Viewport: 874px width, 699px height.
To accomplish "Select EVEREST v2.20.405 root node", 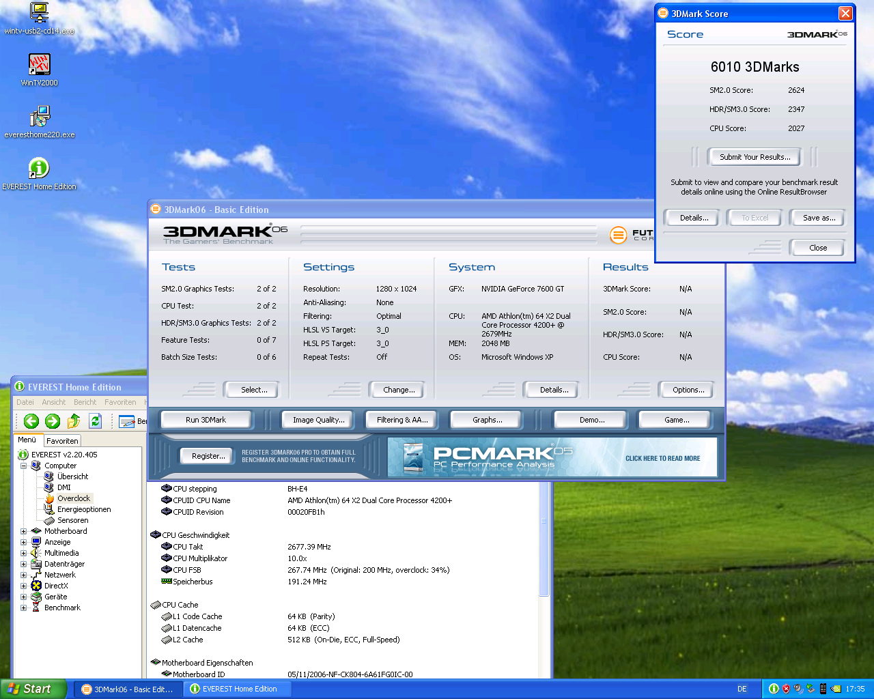I will [64, 455].
